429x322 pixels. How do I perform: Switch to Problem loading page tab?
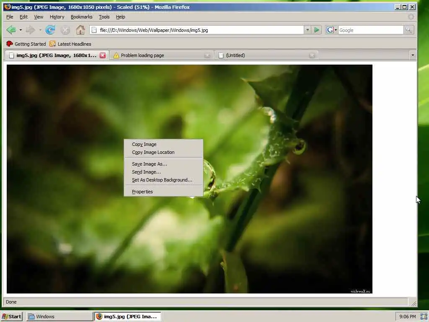(161, 55)
